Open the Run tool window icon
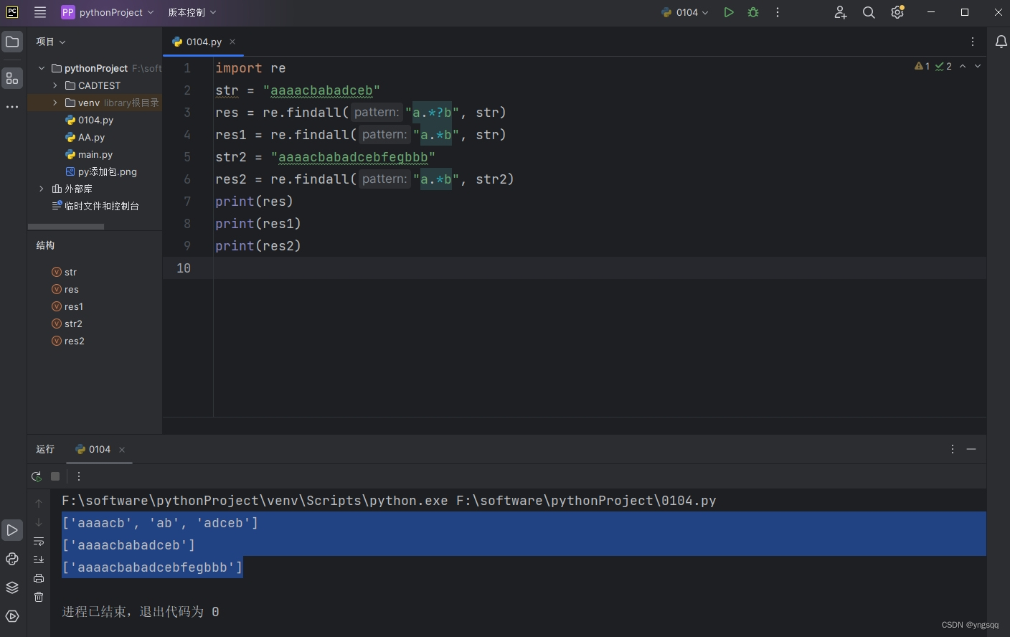 coord(12,531)
